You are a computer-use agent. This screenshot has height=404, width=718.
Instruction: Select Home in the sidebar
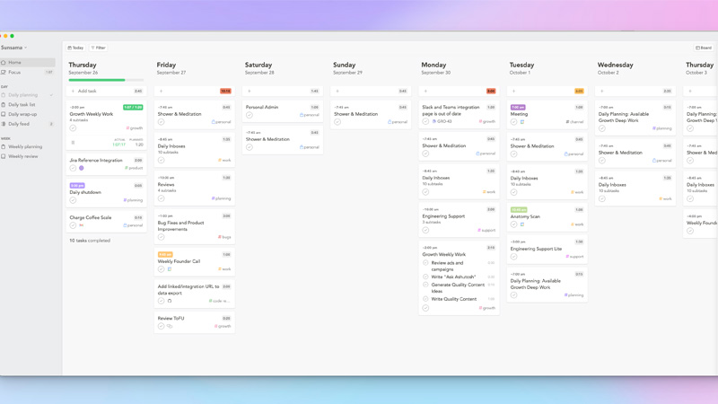(x=14, y=63)
